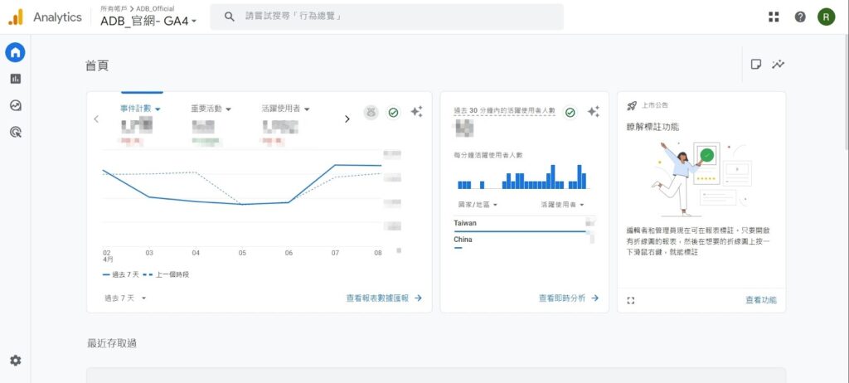Select the China row
849x383 pixels.
coord(524,241)
